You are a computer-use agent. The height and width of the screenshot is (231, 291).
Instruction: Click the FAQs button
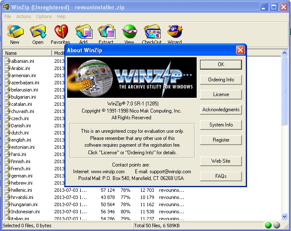[221, 176]
